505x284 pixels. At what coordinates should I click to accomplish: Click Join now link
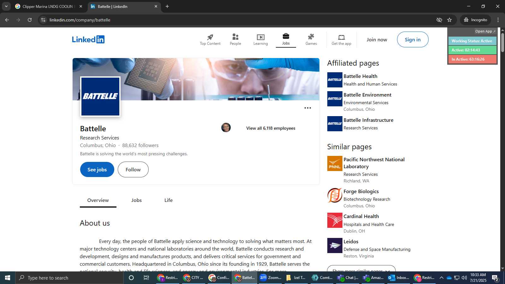point(377,39)
